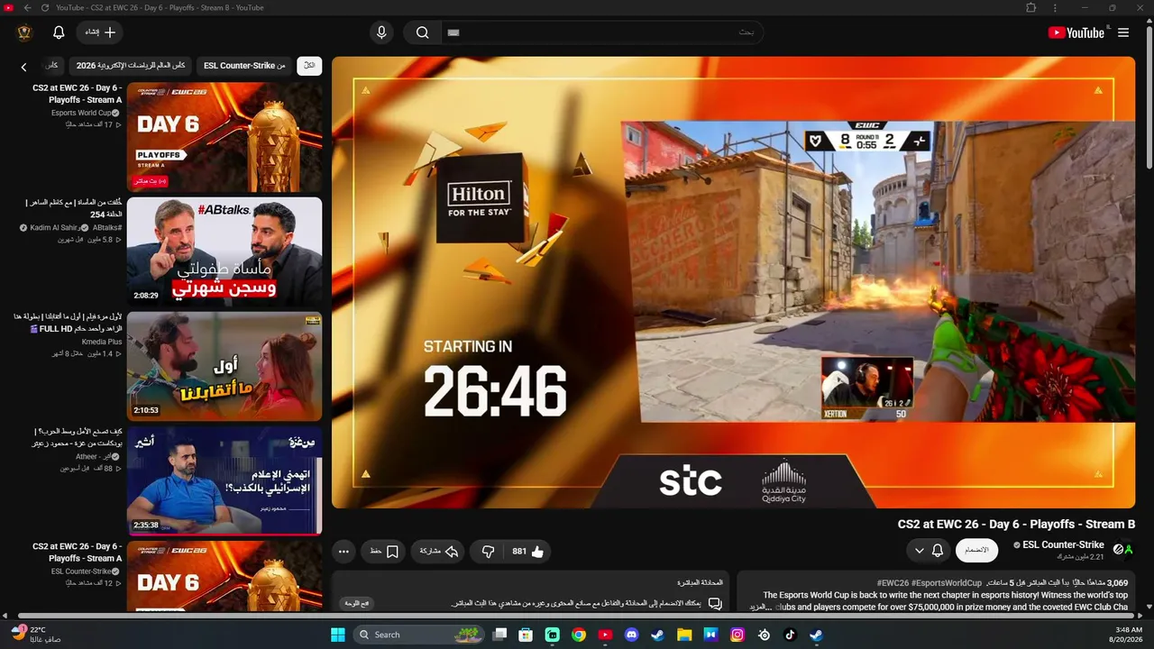Select the 2026 esports world cup chip

click(x=131, y=66)
